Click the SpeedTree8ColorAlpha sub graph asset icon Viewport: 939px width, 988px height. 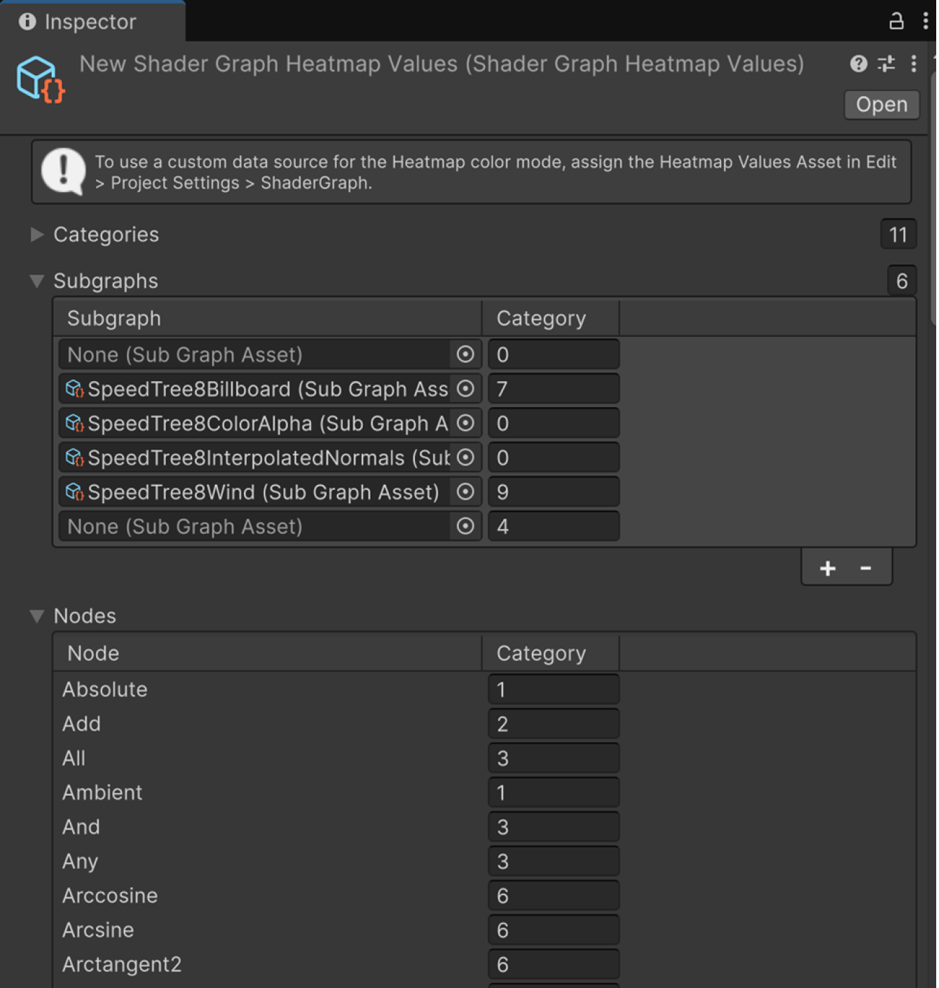pos(74,423)
